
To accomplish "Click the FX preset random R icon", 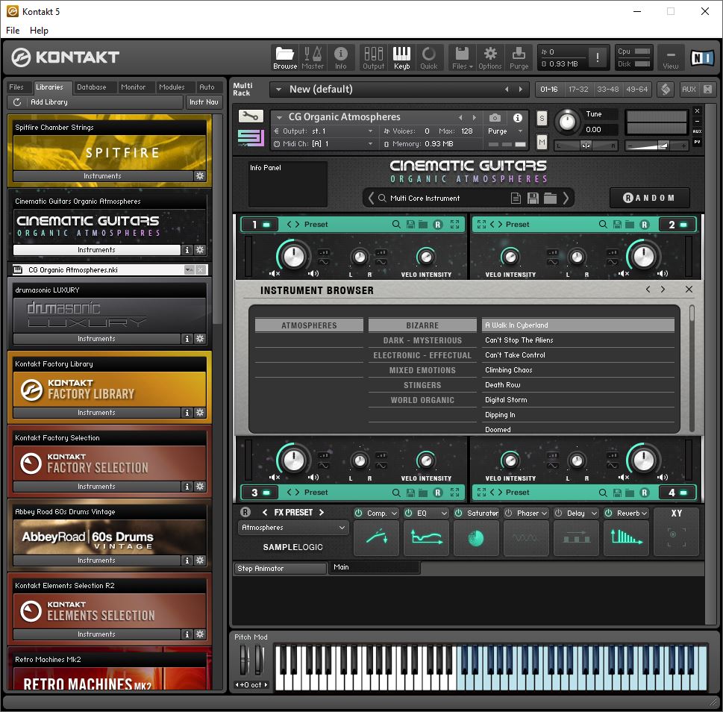I will (245, 512).
